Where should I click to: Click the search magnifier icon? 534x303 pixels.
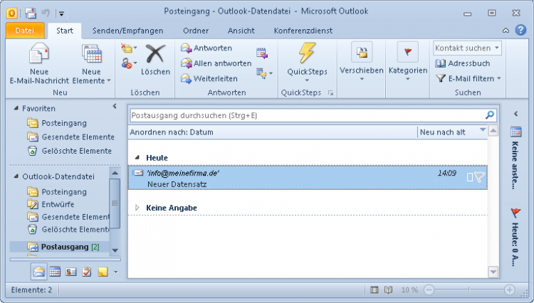(x=489, y=115)
